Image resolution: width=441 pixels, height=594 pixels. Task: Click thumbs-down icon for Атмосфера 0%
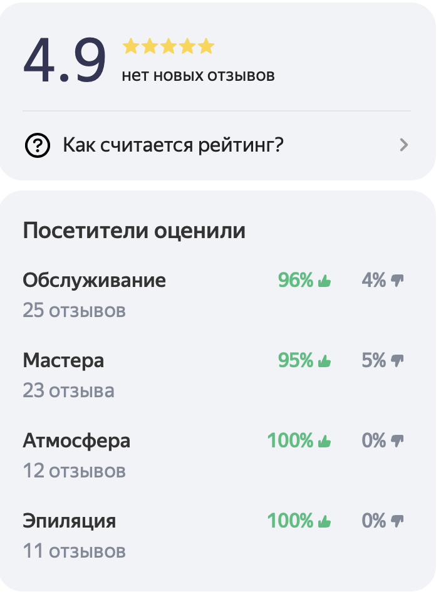point(397,441)
